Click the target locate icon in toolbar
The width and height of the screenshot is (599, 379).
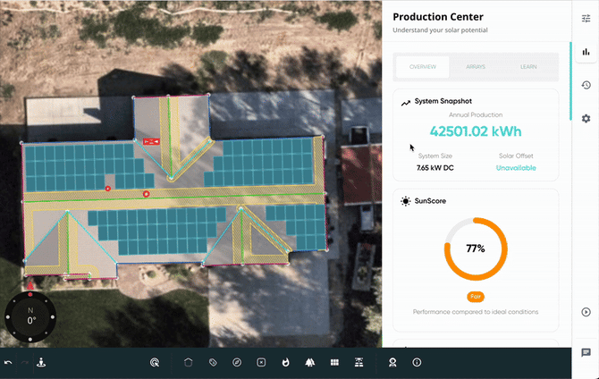[155, 362]
